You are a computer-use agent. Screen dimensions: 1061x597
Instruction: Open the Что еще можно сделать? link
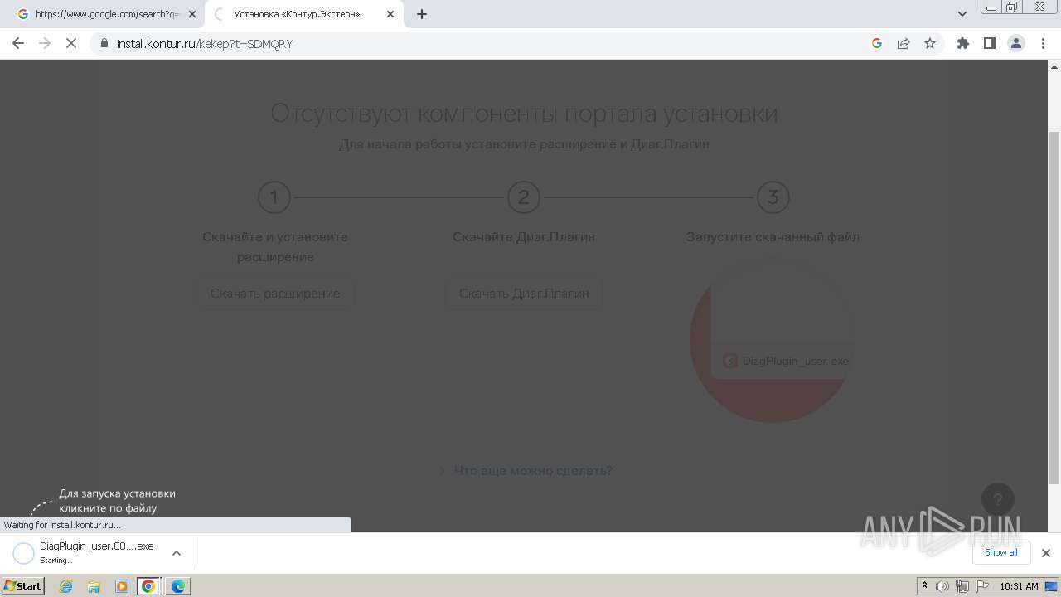[x=533, y=471]
